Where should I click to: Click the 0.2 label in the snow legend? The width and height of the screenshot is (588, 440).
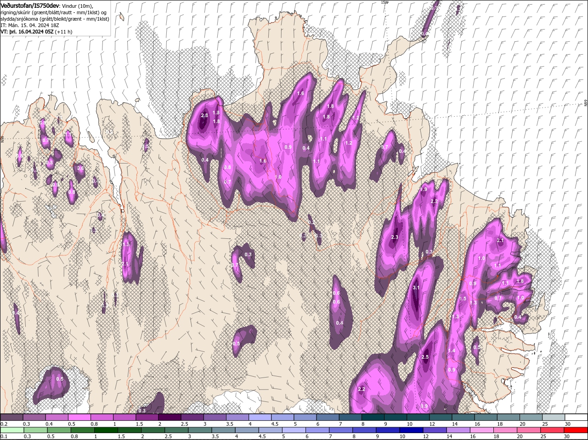(4, 423)
